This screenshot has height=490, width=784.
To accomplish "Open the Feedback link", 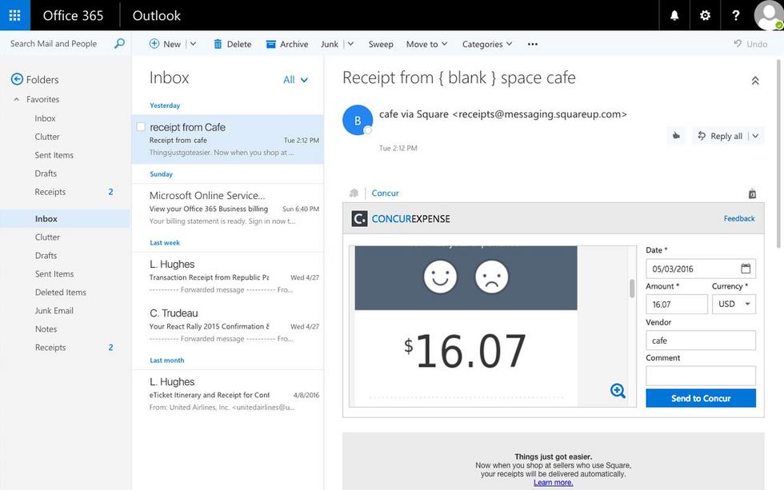I will point(739,218).
